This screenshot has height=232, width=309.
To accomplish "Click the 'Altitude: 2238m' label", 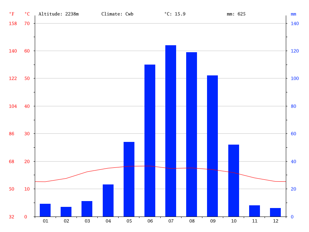I will 59,14.
